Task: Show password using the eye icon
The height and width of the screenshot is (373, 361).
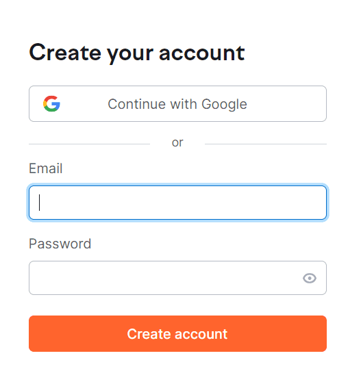Action: [x=310, y=278]
